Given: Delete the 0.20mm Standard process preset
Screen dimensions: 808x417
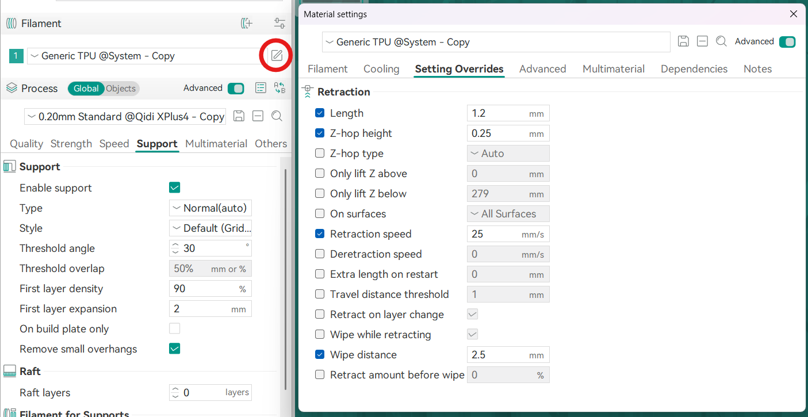Looking at the screenshot, I should [258, 116].
